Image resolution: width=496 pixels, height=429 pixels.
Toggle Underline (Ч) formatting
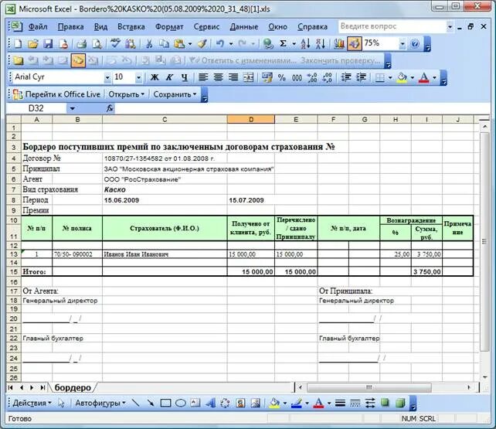point(185,77)
